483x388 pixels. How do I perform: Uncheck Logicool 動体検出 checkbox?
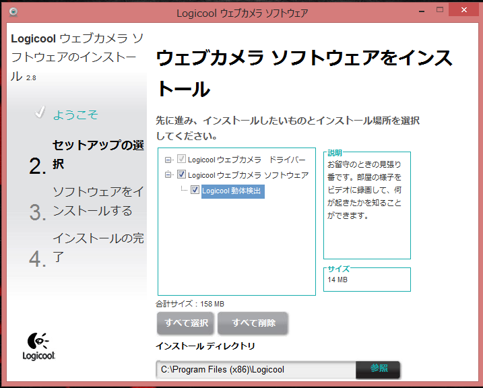pyautogui.click(x=195, y=190)
